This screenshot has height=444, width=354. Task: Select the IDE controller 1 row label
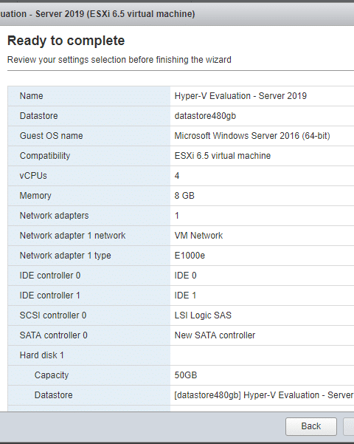(x=49, y=296)
